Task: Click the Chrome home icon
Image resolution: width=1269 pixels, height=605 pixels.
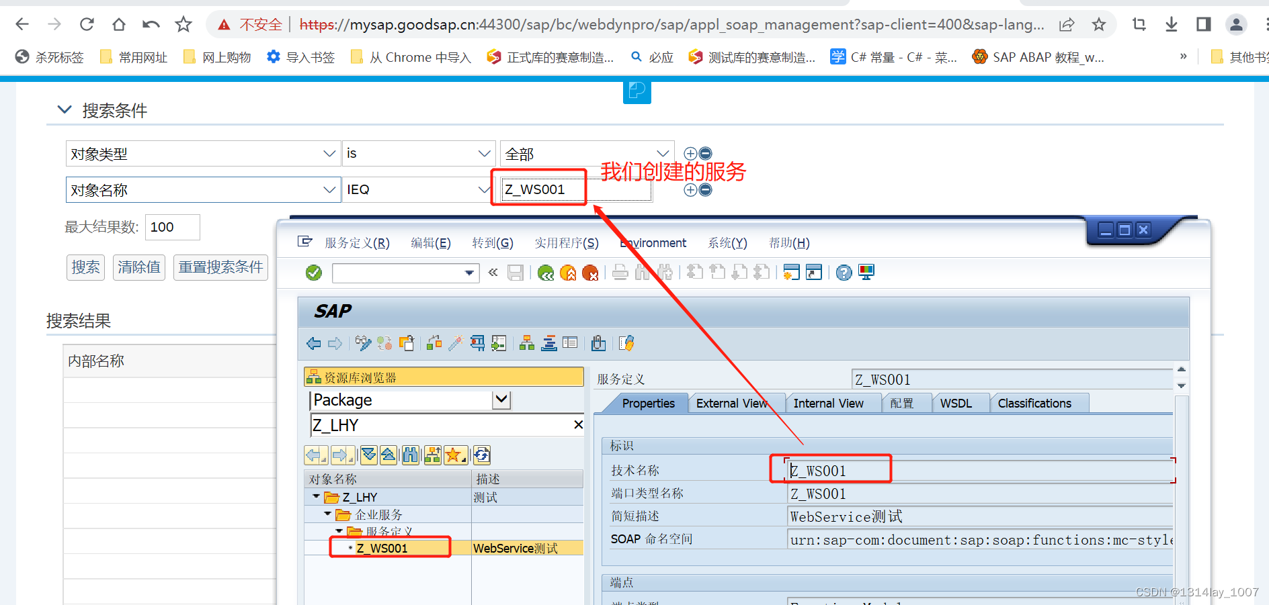Action: 119,25
